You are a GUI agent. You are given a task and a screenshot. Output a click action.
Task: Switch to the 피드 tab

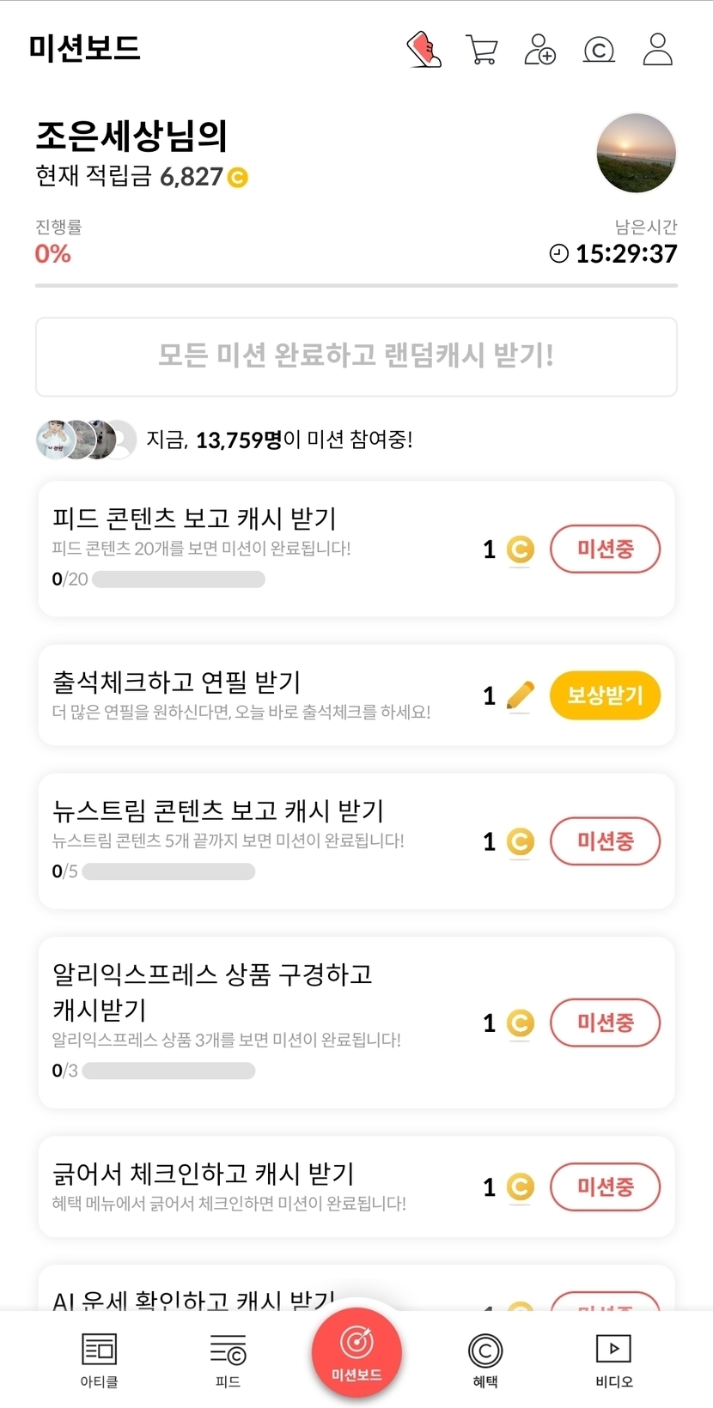click(x=228, y=1360)
